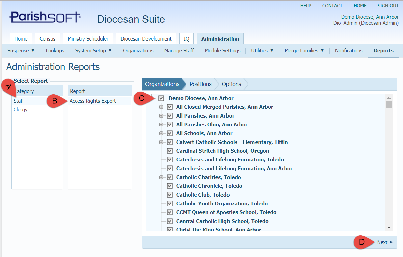Screen dimensions: 403x257
Task: Select the Reports menu item
Action: click(383, 51)
